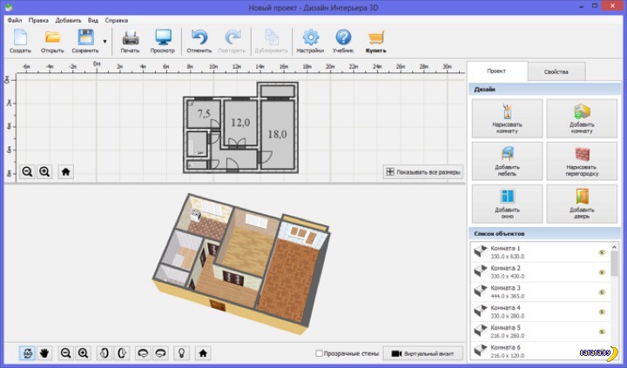Toggle visibility of Комната 3
This screenshot has width=627, height=368.
click(602, 292)
